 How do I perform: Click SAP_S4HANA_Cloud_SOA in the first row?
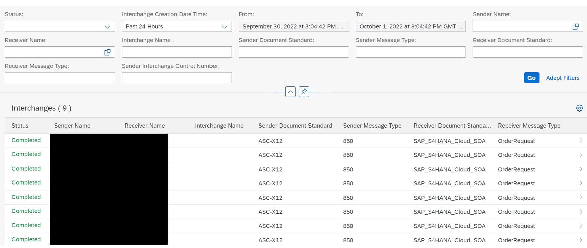(x=449, y=141)
